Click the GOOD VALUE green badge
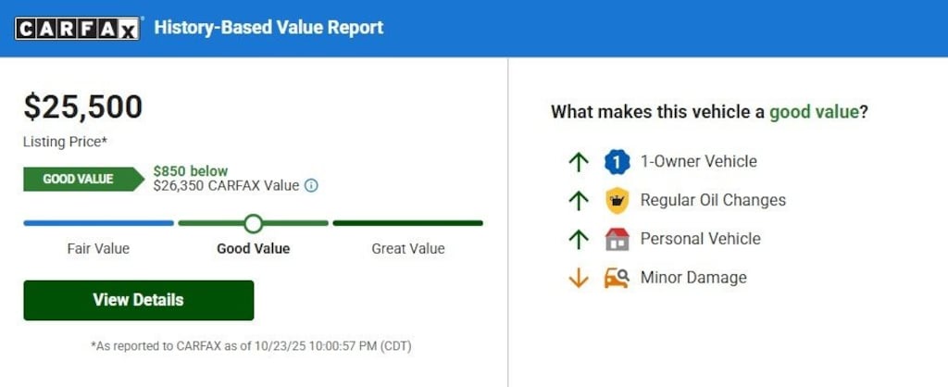The width and height of the screenshot is (948, 387). [82, 179]
